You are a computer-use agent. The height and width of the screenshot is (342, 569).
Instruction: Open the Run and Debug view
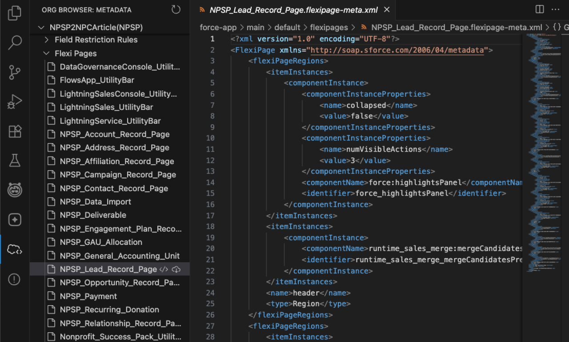(14, 101)
